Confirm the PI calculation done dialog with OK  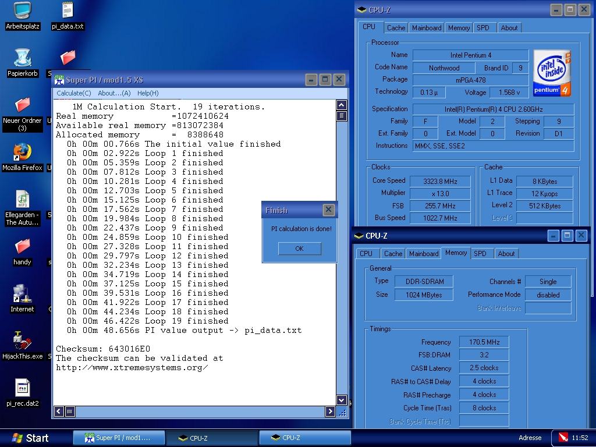pos(300,249)
